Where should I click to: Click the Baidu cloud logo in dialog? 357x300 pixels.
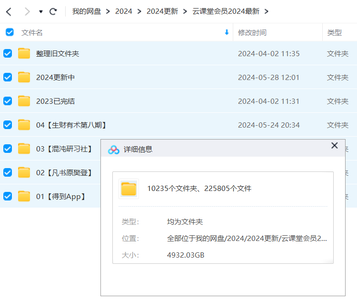[x=114, y=150]
